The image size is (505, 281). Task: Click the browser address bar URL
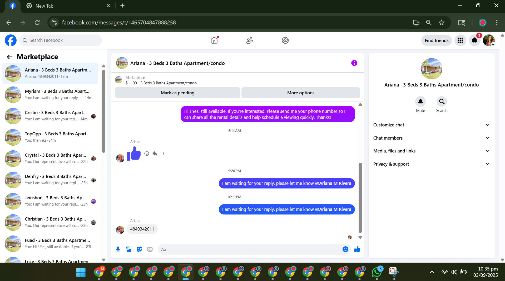point(119,23)
